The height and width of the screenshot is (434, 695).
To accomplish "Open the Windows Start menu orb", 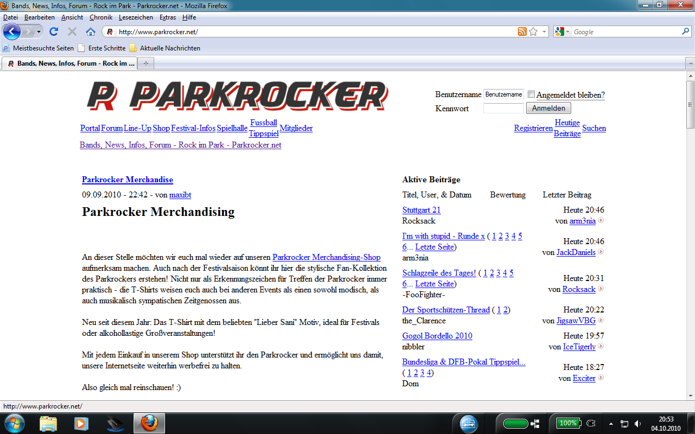I will coord(14,423).
